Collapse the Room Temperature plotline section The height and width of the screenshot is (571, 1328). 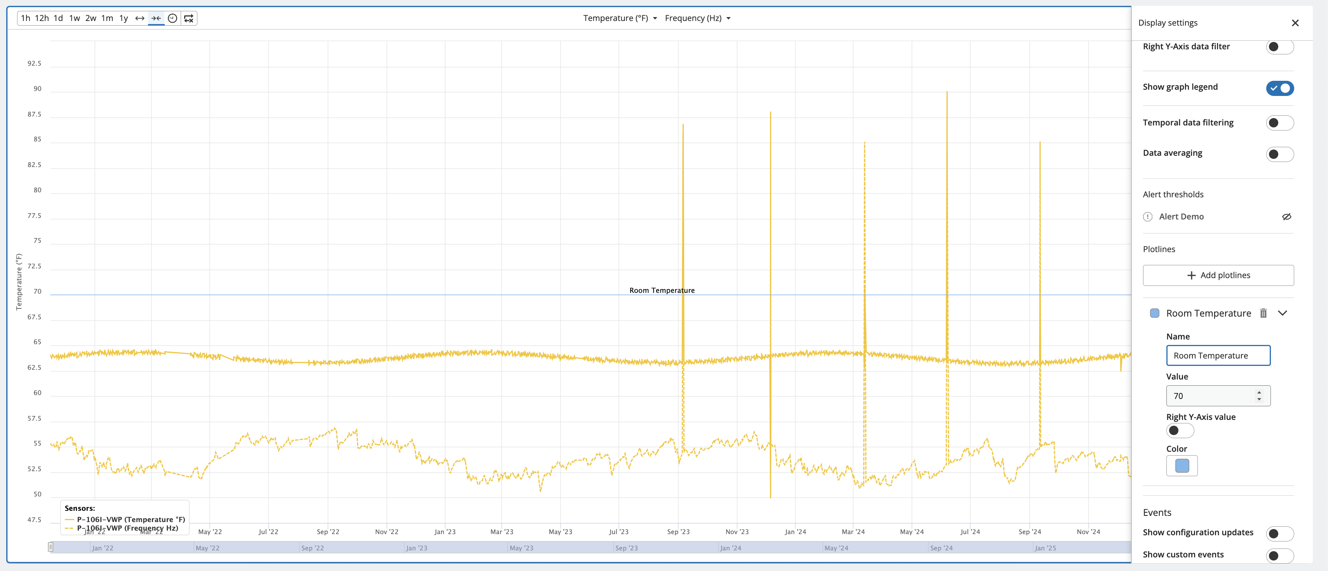(1282, 313)
